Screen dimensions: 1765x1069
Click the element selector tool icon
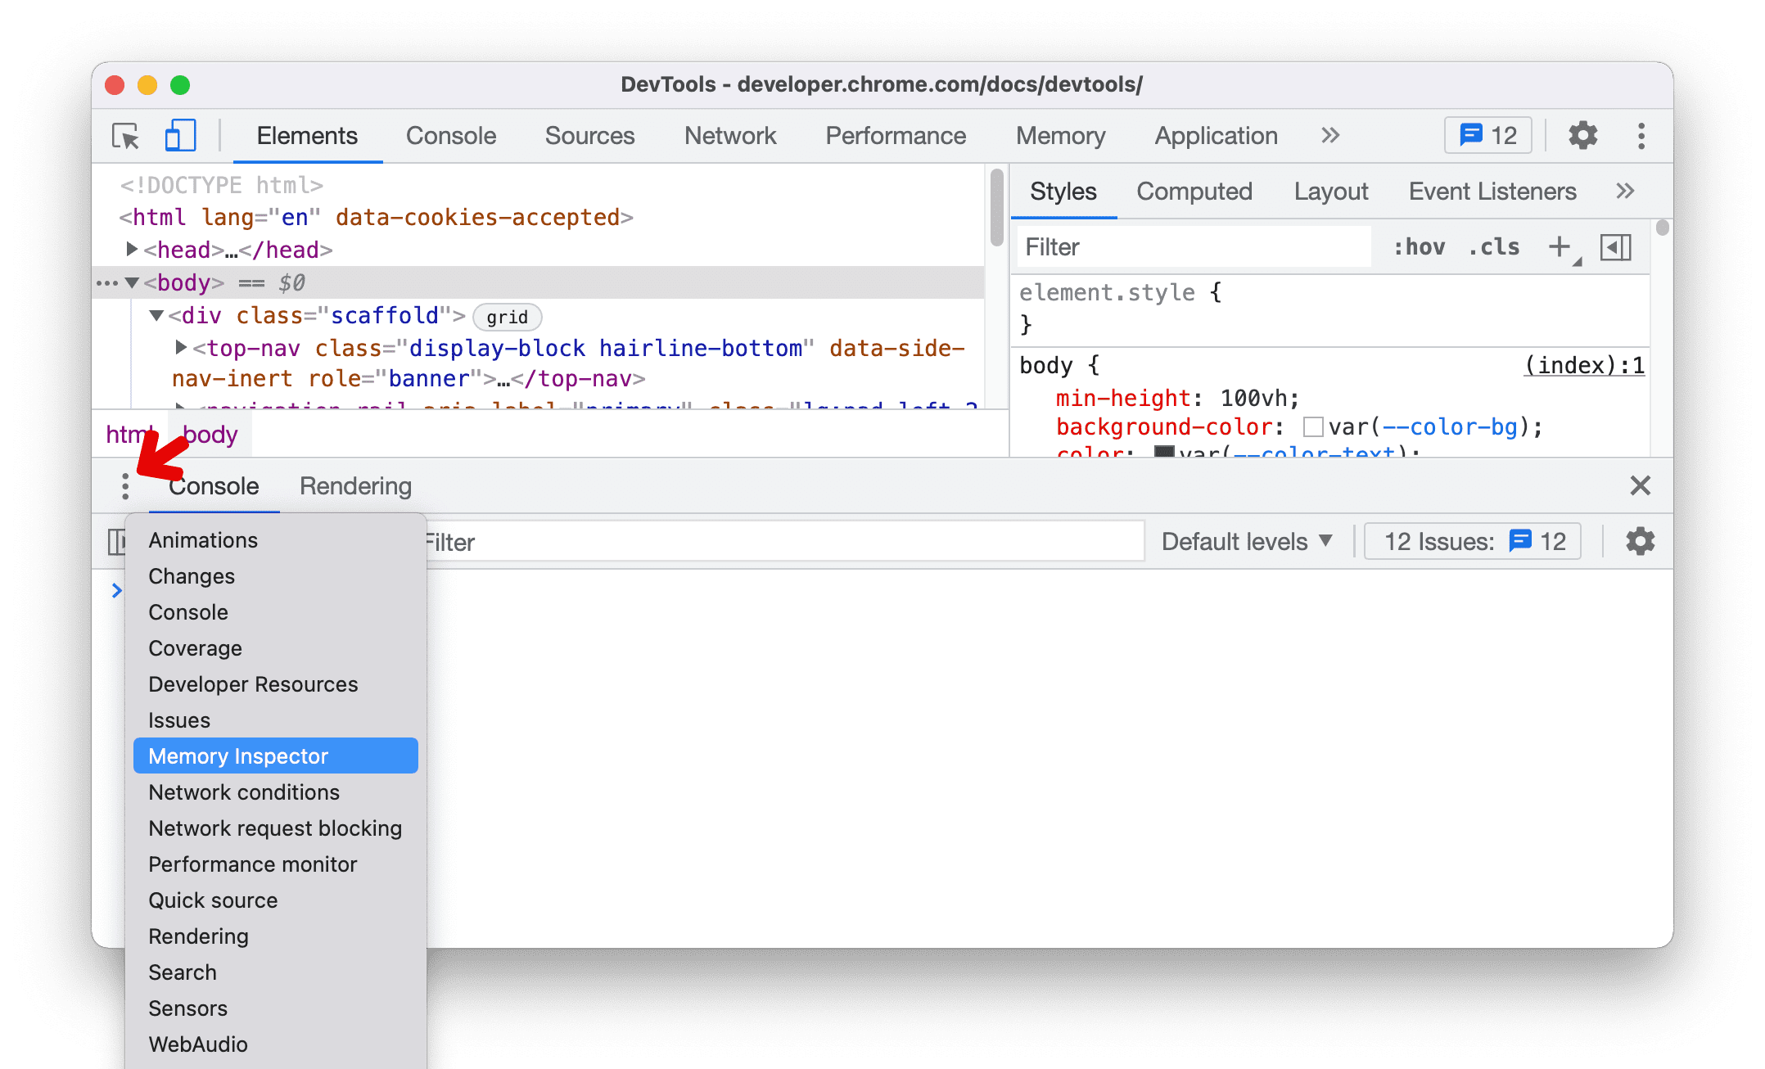pyautogui.click(x=128, y=136)
